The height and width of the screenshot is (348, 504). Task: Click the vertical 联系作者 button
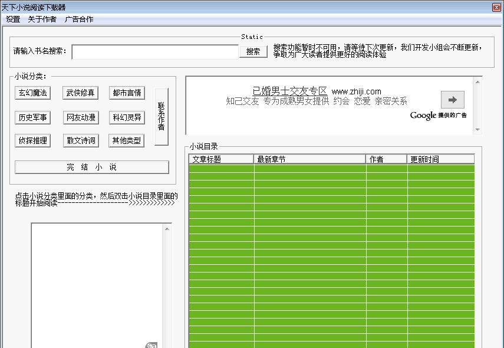click(162, 117)
